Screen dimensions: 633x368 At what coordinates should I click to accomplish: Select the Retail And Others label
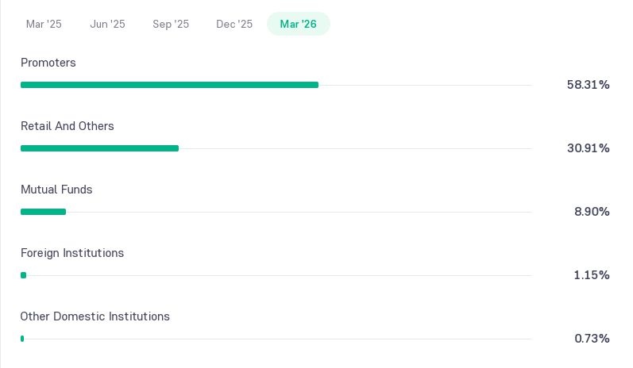[68, 126]
